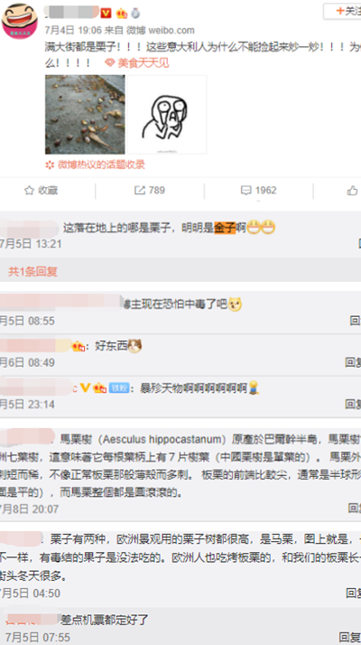Click the crown membership badge icon
This screenshot has height=645, width=361.
121,14
